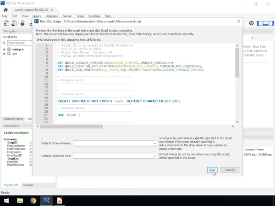Open the View menu
This screenshot has width=275, height=206.
(x=25, y=16)
